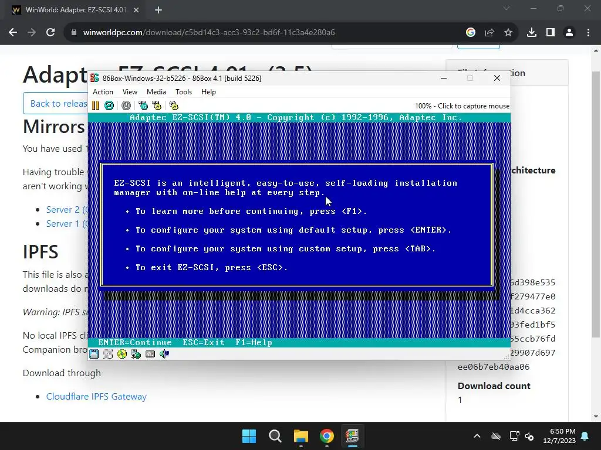This screenshot has width=601, height=450.
Task: Open a new Chrome tab
Action: point(158,11)
